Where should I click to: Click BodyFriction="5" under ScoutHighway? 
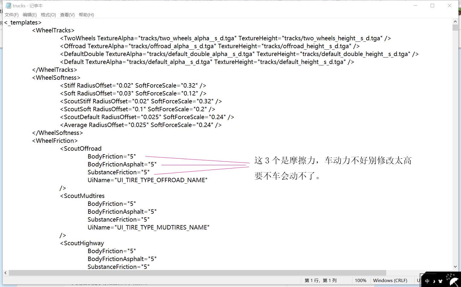point(112,251)
